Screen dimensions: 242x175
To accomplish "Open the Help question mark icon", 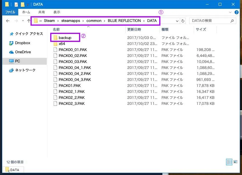I will [236, 12].
